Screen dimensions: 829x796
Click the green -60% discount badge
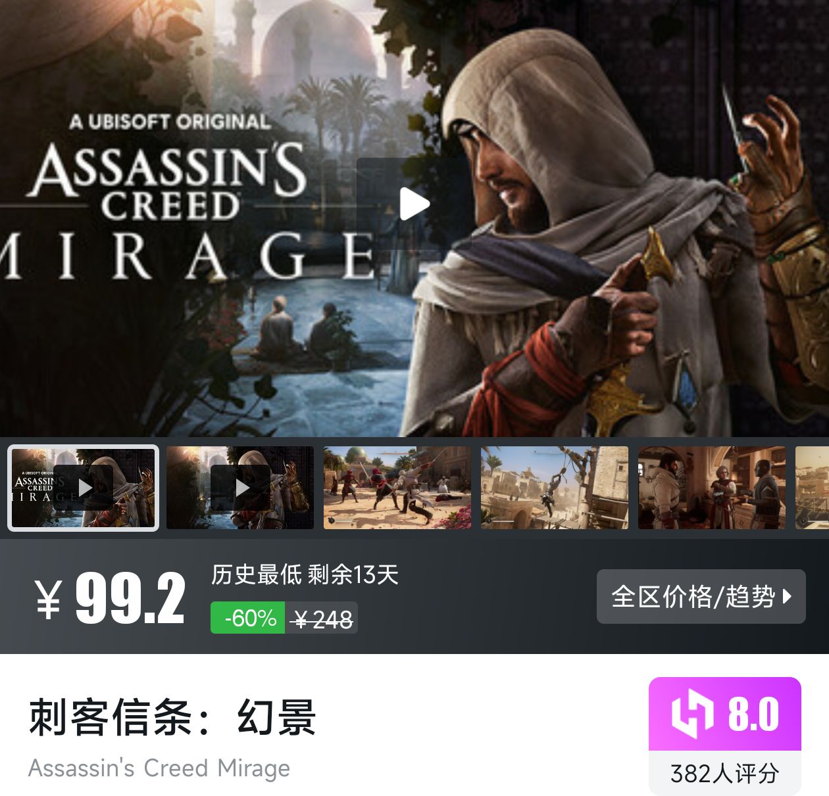tap(248, 618)
